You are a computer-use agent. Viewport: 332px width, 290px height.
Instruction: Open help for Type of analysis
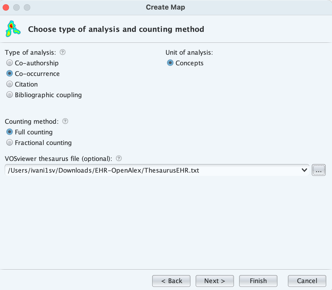click(63, 52)
